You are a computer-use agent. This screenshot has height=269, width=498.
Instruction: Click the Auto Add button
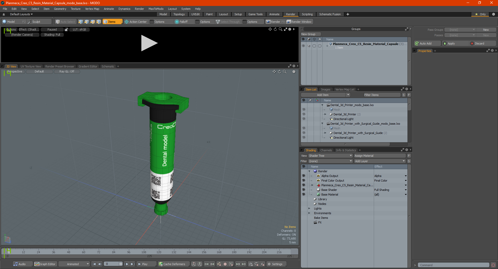coord(427,43)
